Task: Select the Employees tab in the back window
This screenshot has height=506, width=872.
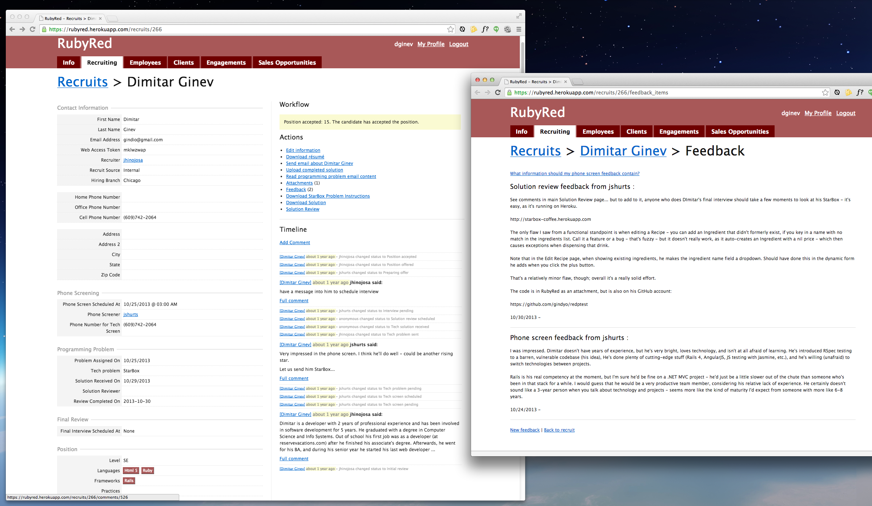Action: (145, 62)
